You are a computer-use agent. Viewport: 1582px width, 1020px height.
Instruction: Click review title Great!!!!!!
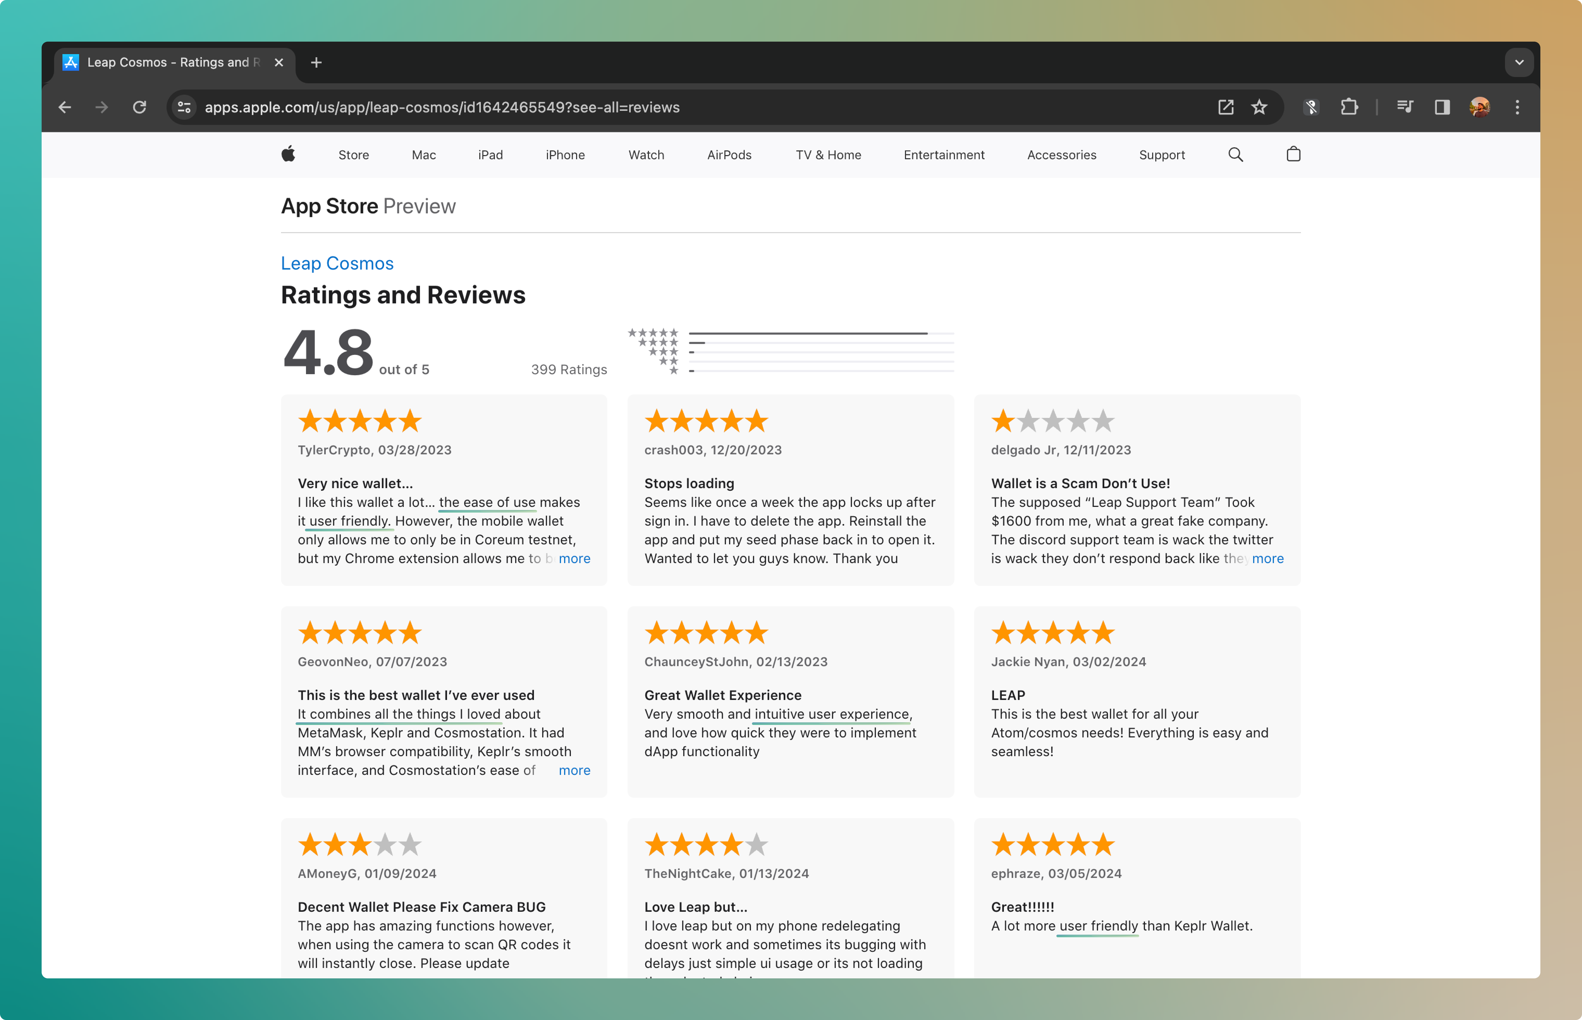click(x=1022, y=907)
